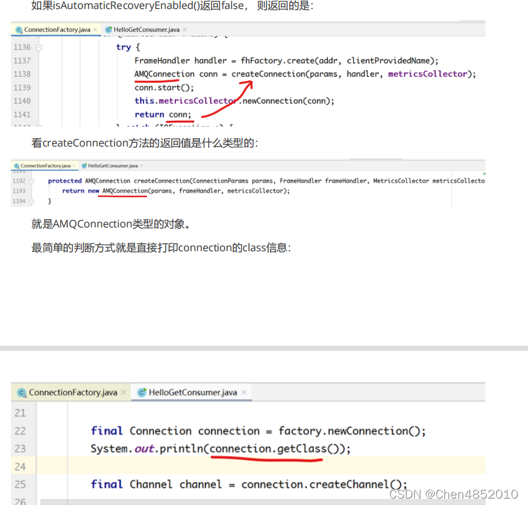This screenshot has width=528, height=505.
Task: Click line number 1136 in gutter
Action: click(22, 47)
